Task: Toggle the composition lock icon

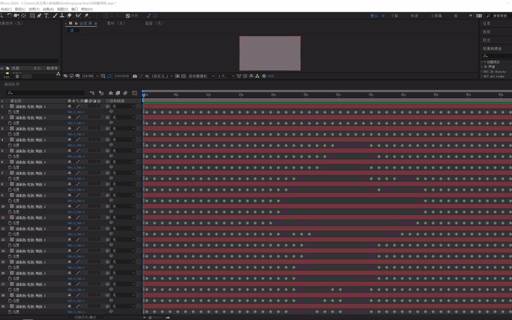Action: [x=76, y=23]
